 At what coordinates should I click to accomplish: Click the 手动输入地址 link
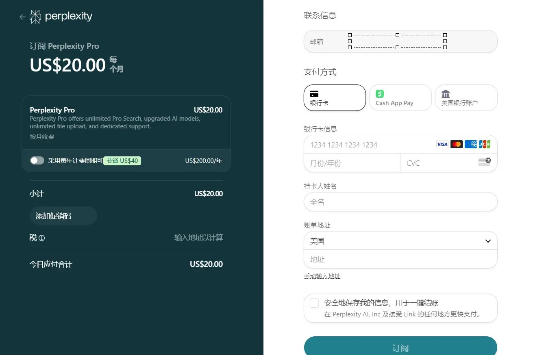coord(322,276)
